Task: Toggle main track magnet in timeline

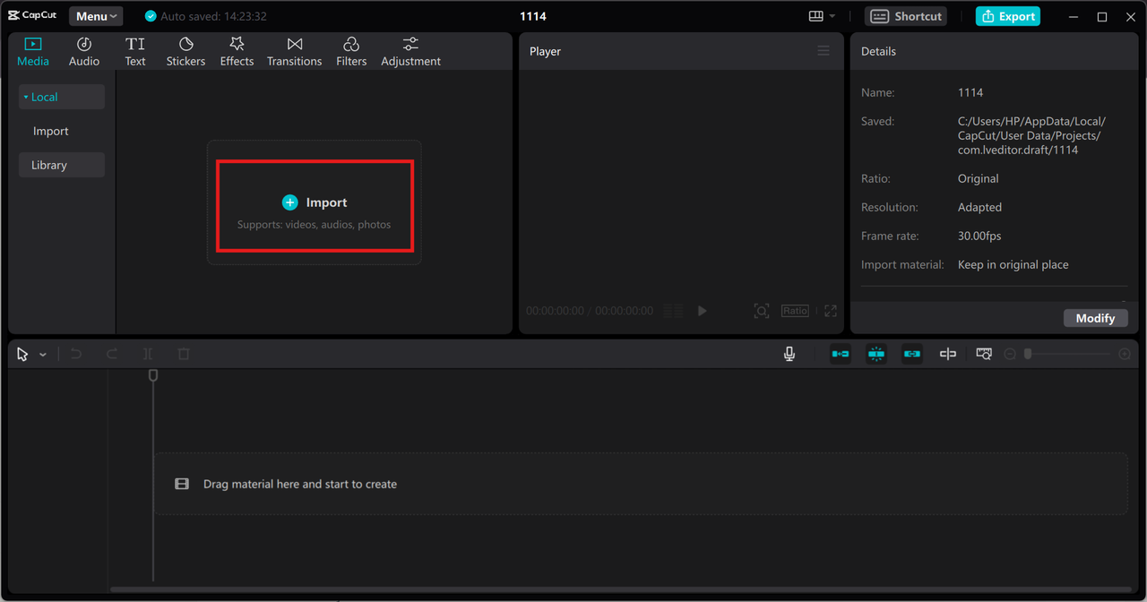Action: 841,354
